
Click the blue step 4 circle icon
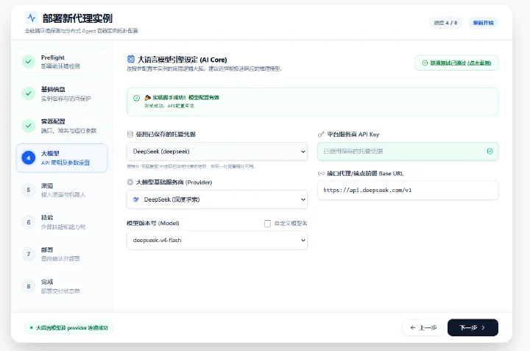[29, 157]
